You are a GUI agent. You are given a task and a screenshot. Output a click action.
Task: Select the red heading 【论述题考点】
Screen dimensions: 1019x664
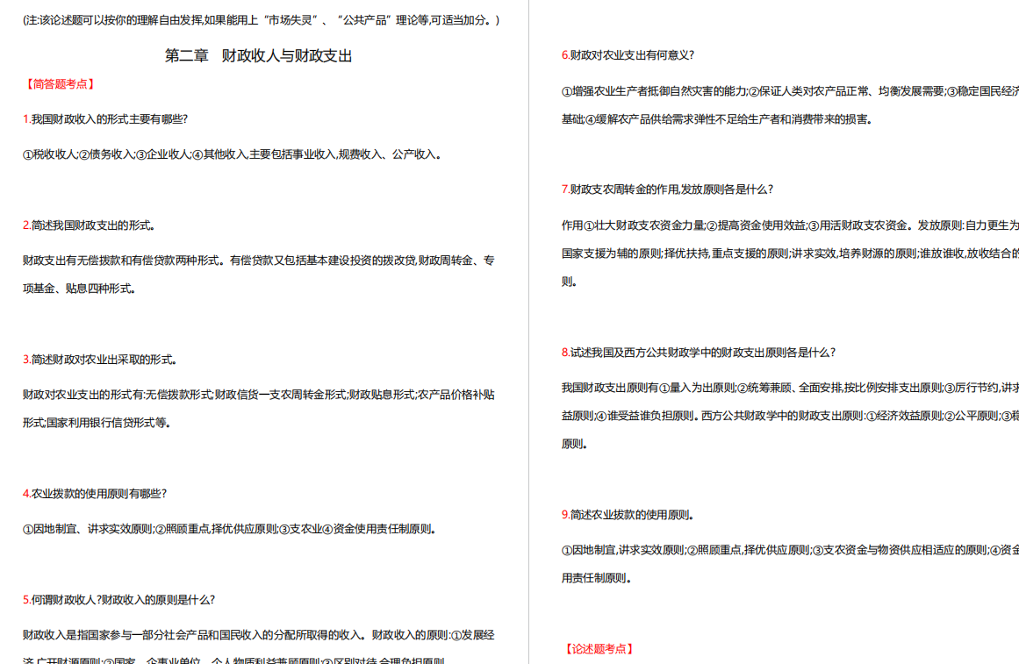point(599,649)
